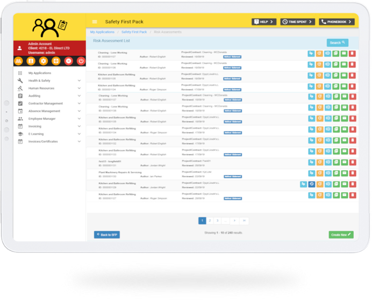Click the red circled X icon in sidebar
The width and height of the screenshot is (372, 303).
point(68,61)
